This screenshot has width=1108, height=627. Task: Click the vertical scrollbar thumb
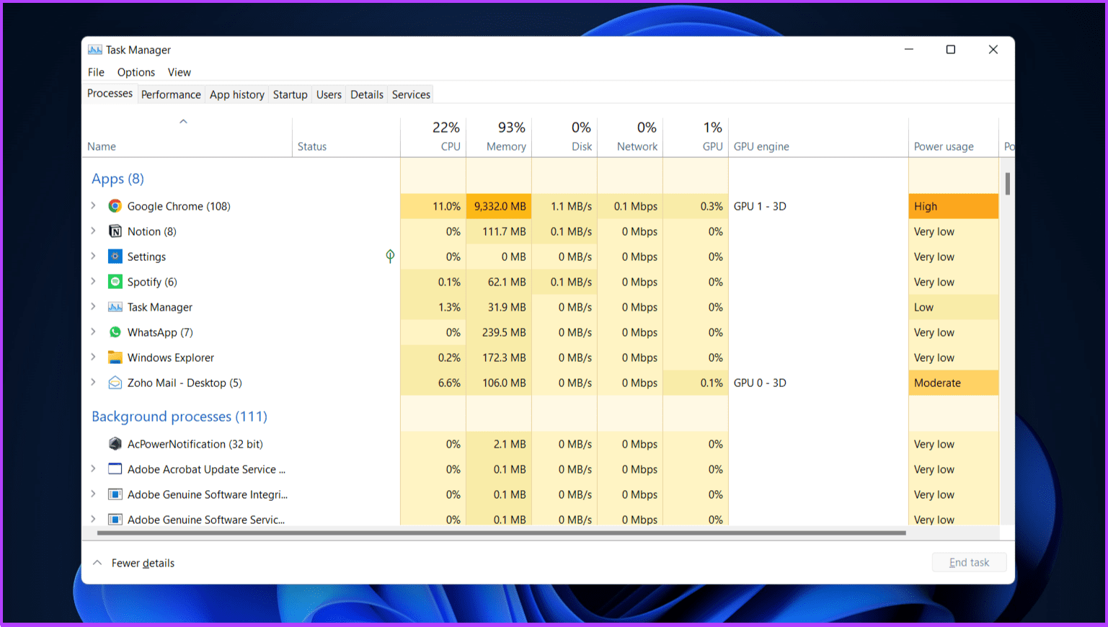click(1007, 184)
